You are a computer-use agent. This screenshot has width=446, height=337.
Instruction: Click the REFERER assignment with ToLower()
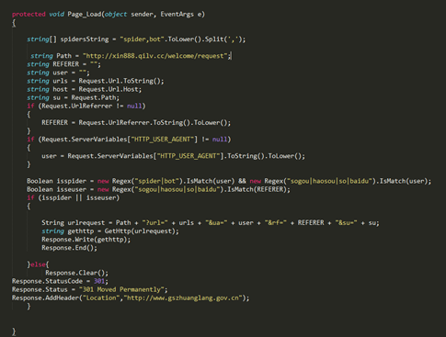136,122
